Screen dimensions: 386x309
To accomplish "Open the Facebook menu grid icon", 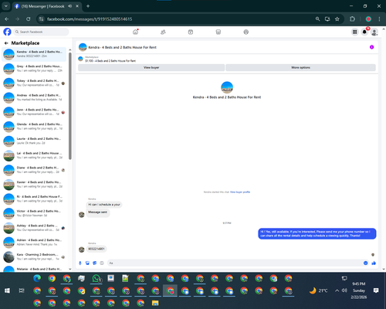I will (x=354, y=32).
